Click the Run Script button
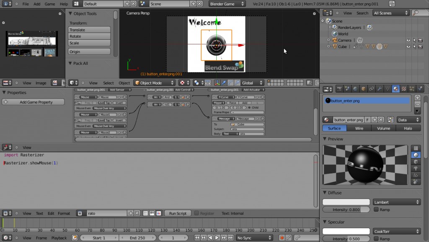The width and height of the screenshot is (429, 242). tap(178, 213)
